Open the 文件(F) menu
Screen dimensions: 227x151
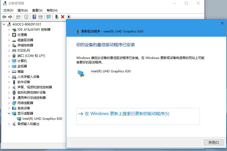tap(8, 10)
